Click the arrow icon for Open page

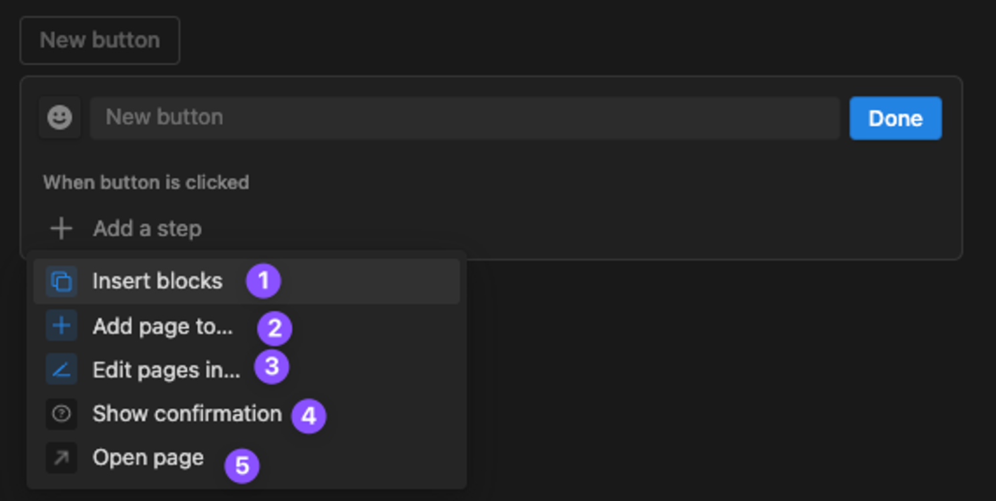pos(61,458)
